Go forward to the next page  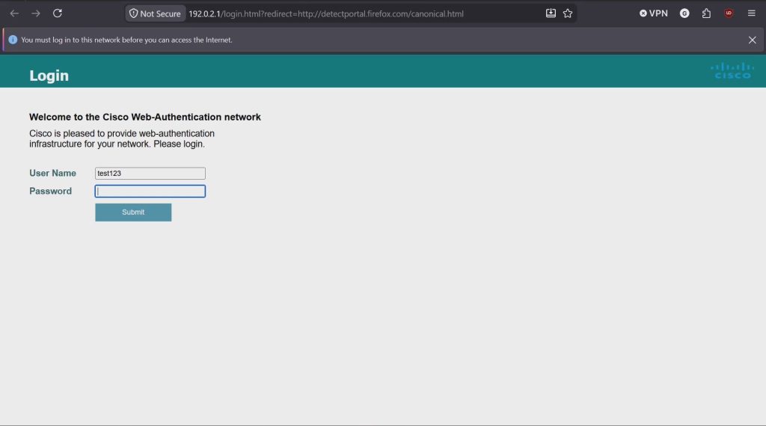(36, 13)
